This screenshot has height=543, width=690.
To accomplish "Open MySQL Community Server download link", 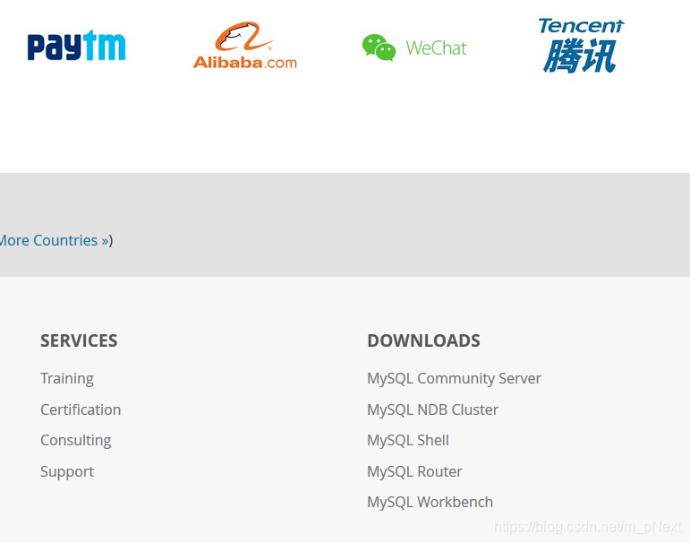I will point(454,379).
